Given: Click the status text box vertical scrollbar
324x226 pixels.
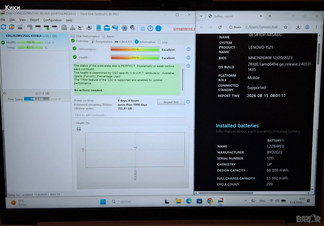Looking at the screenshot, I should point(183,79).
